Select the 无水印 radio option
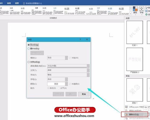The image size is (150, 120). point(28,45)
